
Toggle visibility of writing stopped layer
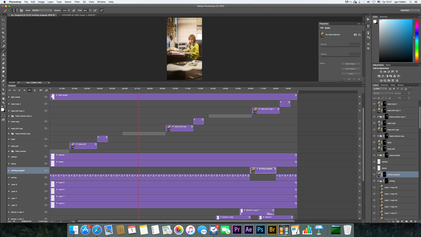374,174
